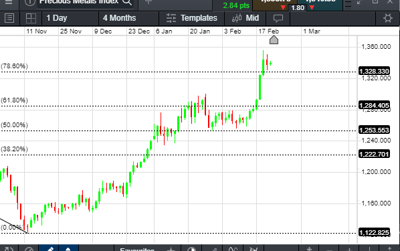The height and width of the screenshot is (251, 400).
Task: Open the hamburger menu at the window's top-left
Action: point(9,2)
